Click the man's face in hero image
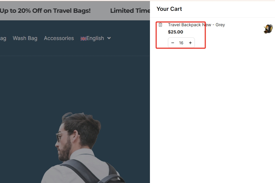The image size is (275, 183). [65, 144]
